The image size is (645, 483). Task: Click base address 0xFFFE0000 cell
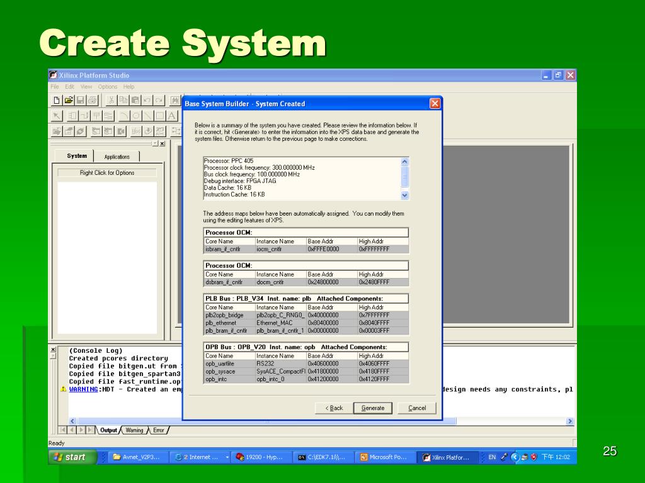[331, 249]
